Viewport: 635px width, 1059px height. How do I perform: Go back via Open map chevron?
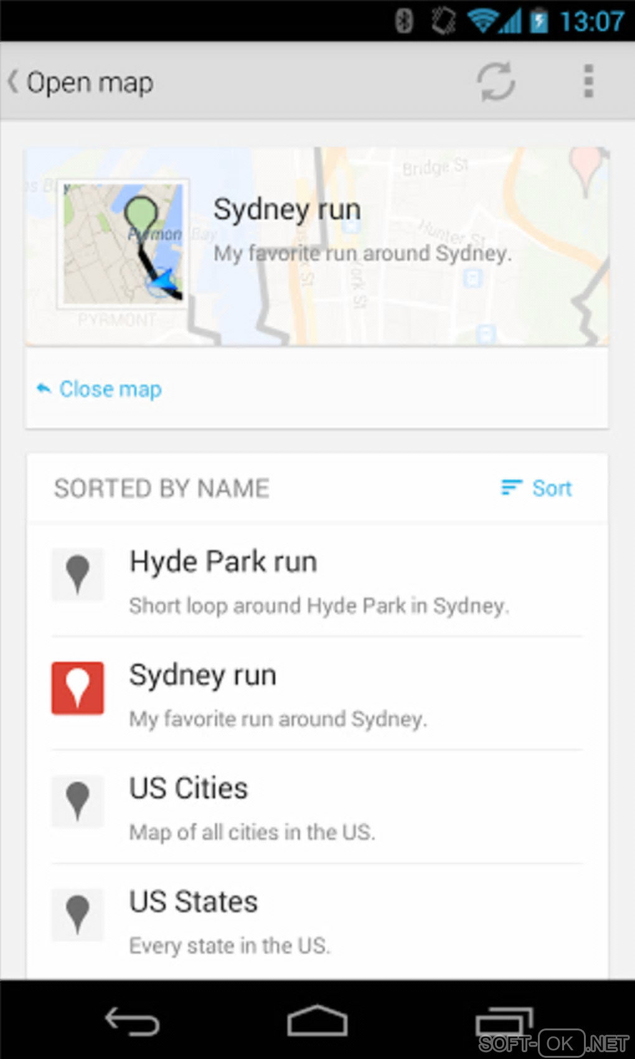coord(13,82)
